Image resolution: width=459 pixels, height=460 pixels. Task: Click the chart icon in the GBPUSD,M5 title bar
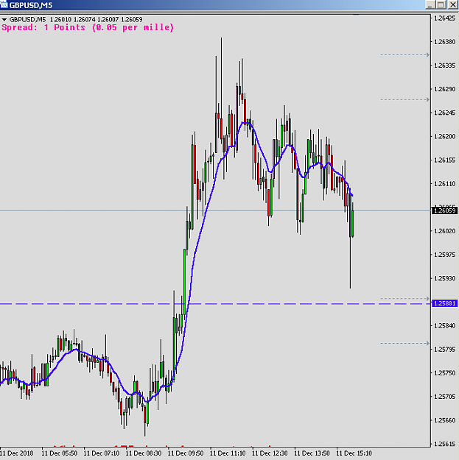[x=4, y=4]
